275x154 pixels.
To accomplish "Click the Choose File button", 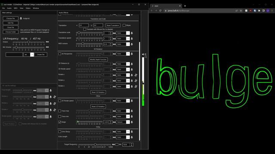I will (x=10, y=18).
